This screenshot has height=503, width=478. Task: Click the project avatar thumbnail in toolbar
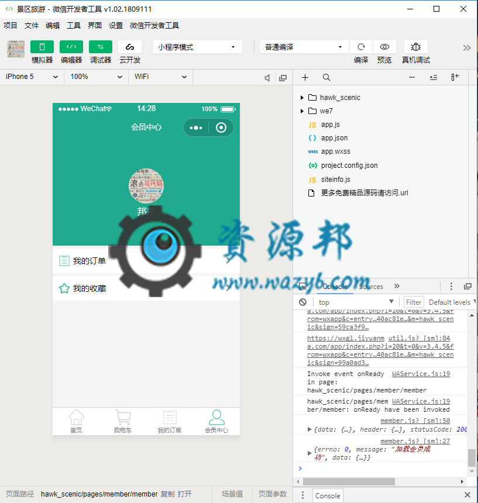coord(16,49)
